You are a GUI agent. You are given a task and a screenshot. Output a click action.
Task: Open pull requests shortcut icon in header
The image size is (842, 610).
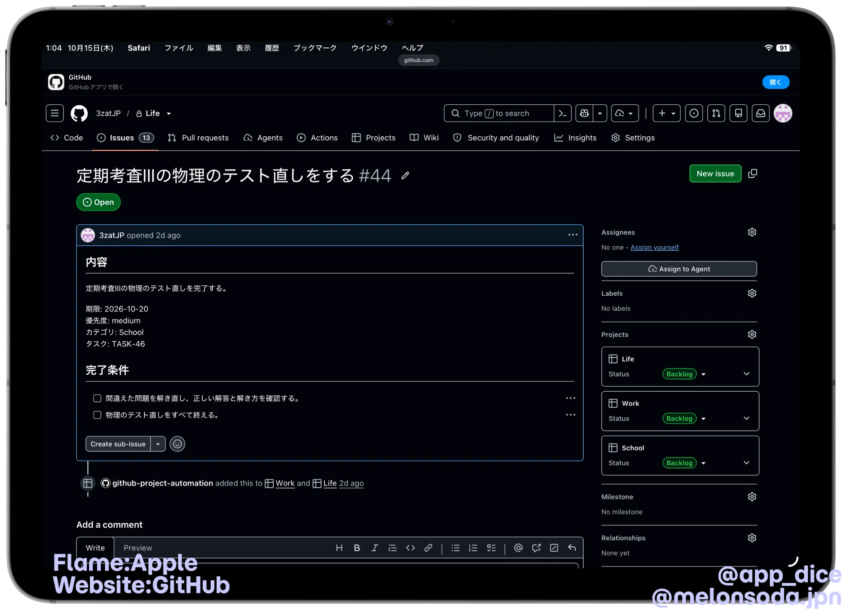[x=716, y=113]
